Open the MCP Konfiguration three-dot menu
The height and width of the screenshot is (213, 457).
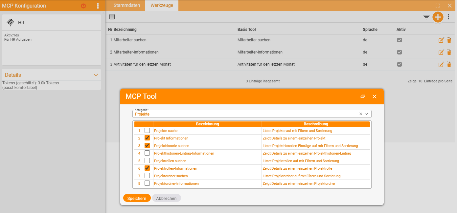click(x=98, y=6)
